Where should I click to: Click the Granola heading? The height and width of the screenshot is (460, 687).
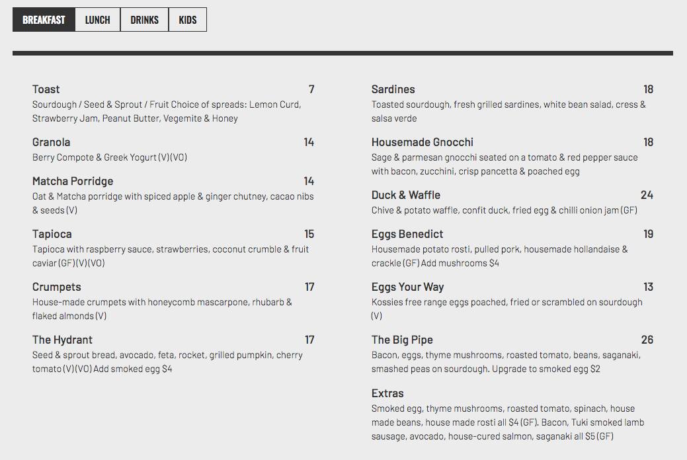click(x=52, y=142)
